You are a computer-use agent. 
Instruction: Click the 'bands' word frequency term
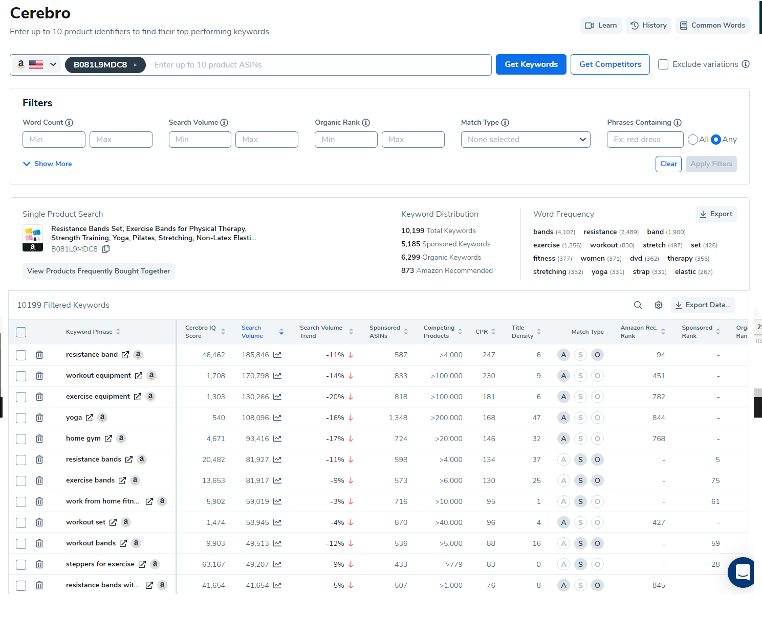coord(543,232)
